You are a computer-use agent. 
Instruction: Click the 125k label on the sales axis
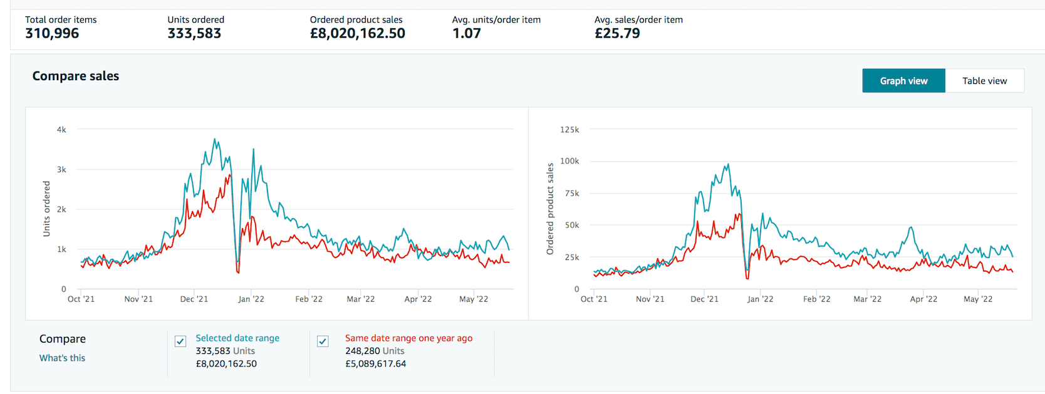(569, 130)
